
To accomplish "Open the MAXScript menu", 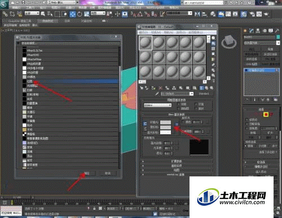I will 155,8.
